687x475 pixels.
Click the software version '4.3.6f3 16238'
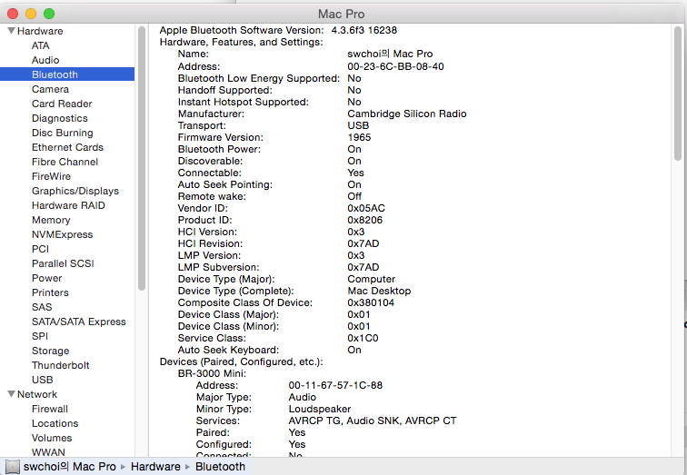pyautogui.click(x=364, y=30)
